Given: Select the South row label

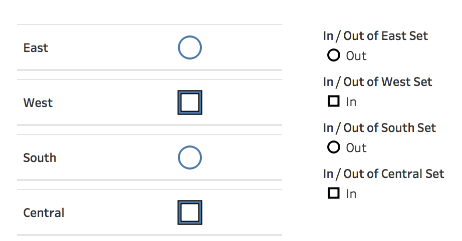Looking at the screenshot, I should click(40, 158).
